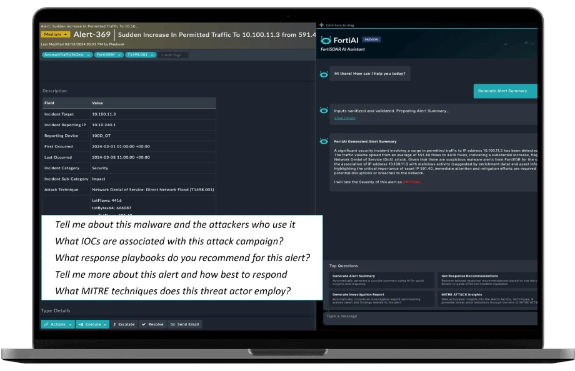
Task: Remove the FortiSIEM tag
Action: (120, 55)
